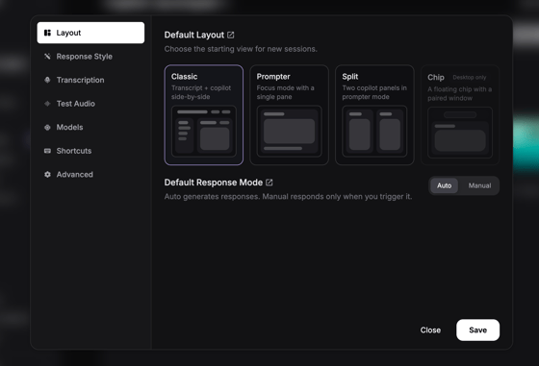539x366 pixels.
Task: Select the Prompter layout card
Action: (289, 115)
